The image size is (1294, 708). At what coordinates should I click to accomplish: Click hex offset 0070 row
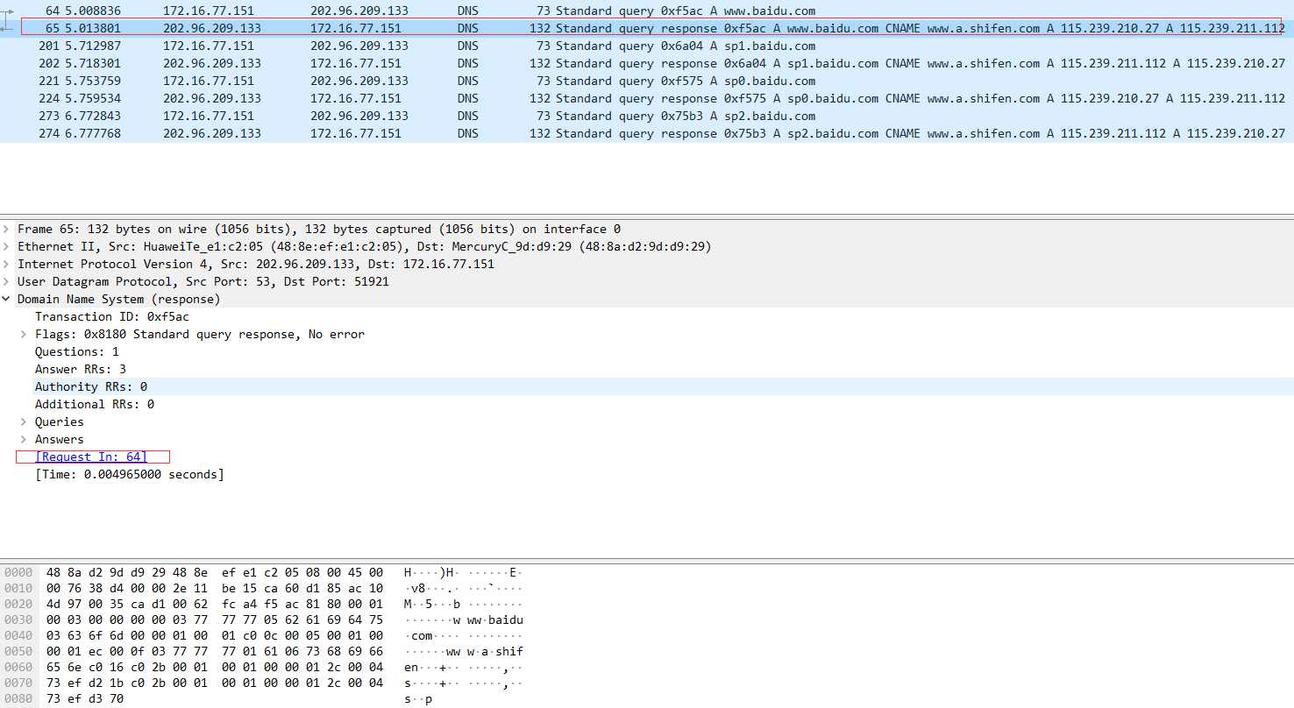[x=263, y=683]
